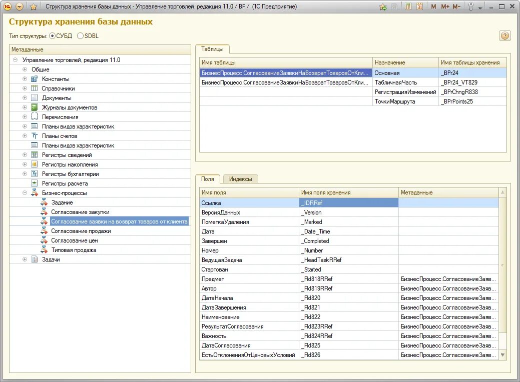Click the Справочники table icon
Image resolution: width=520 pixels, height=382 pixels.
coord(34,88)
